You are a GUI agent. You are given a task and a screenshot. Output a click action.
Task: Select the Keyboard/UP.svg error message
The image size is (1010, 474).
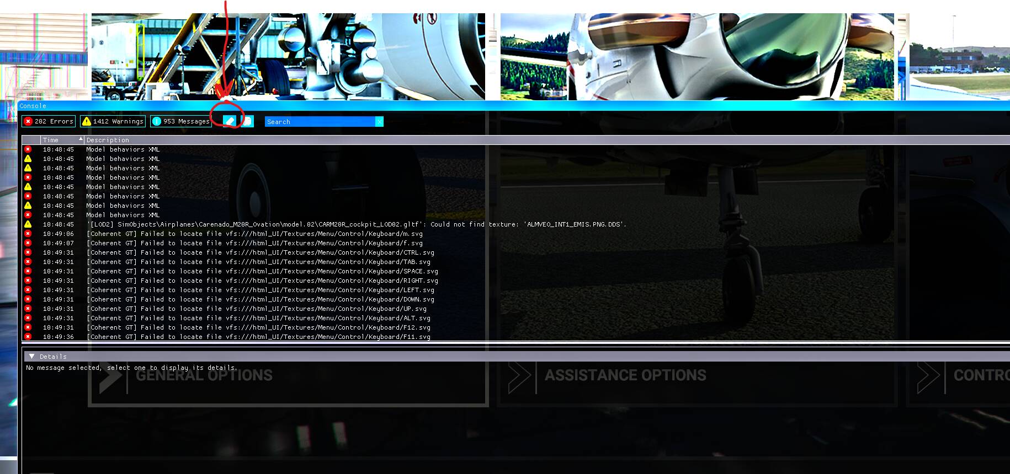[x=257, y=309]
